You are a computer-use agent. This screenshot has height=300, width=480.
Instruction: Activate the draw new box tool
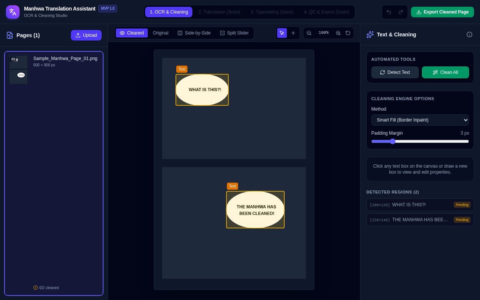[x=293, y=33]
